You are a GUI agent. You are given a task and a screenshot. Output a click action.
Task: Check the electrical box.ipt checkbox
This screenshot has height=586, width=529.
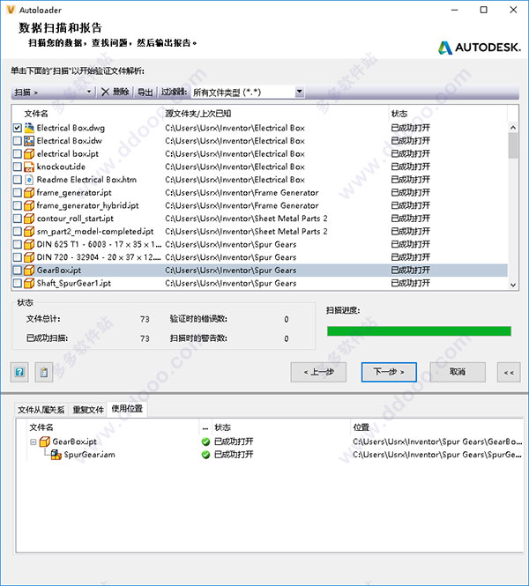[18, 154]
